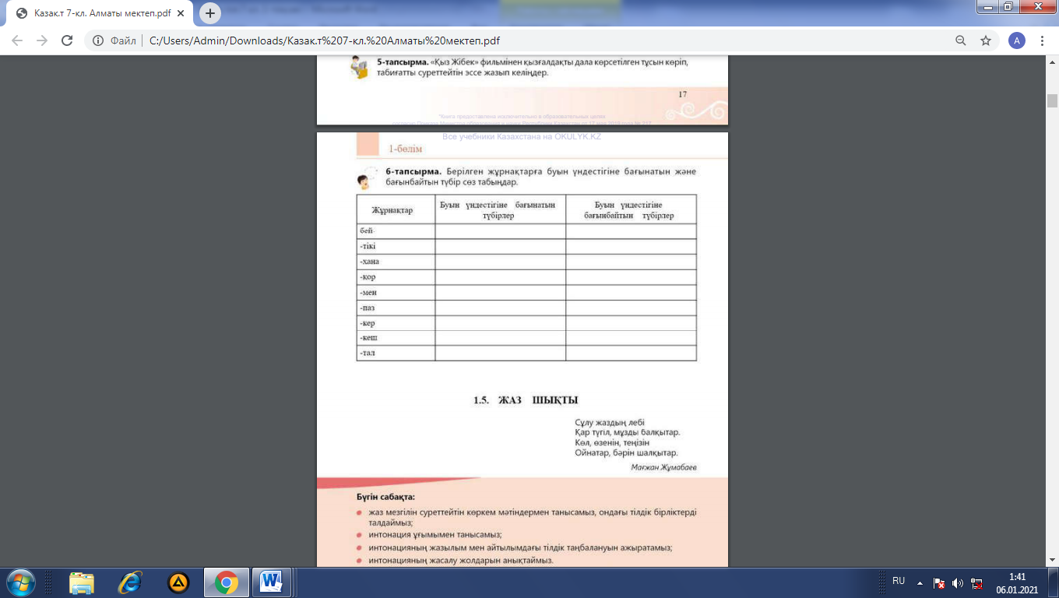Open the zoom magnifier in address bar
Screen dimensions: 1059x598
point(961,40)
